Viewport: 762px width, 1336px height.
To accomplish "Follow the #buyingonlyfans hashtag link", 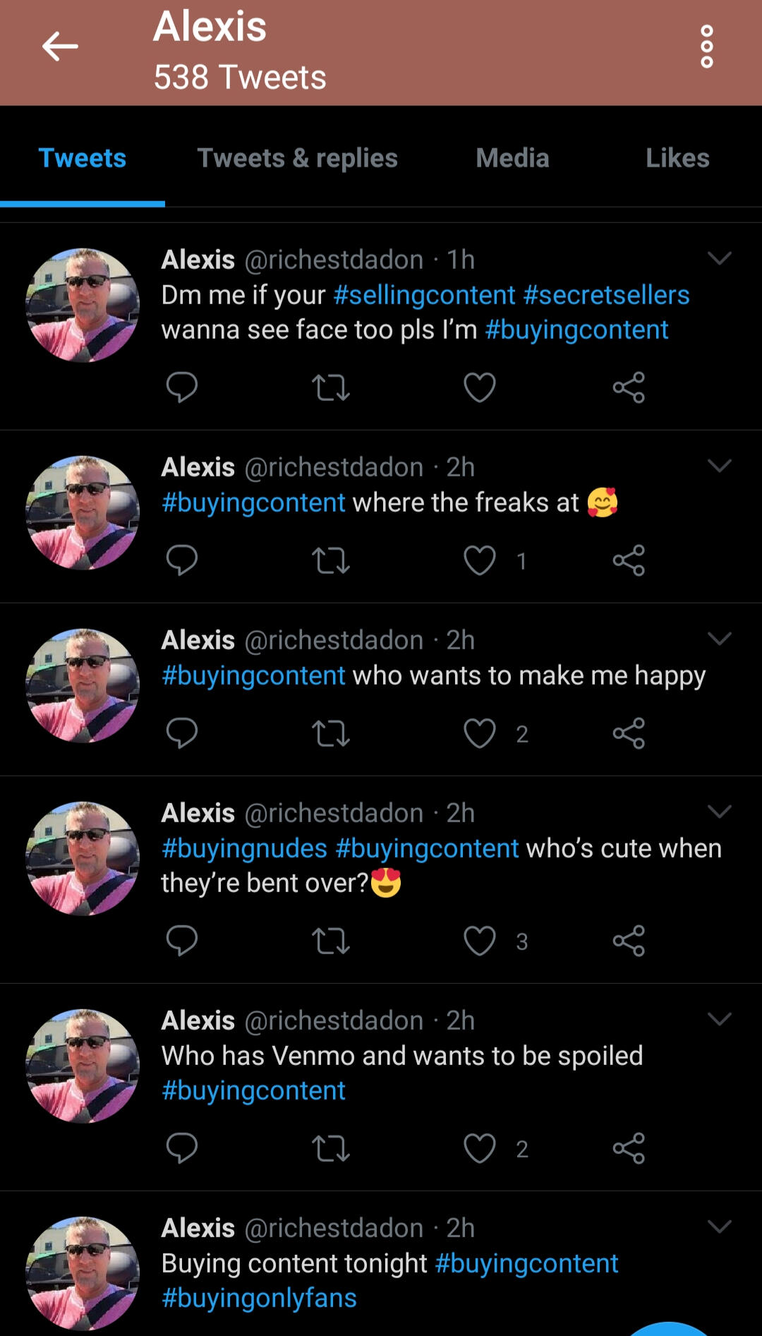I will [x=259, y=1298].
